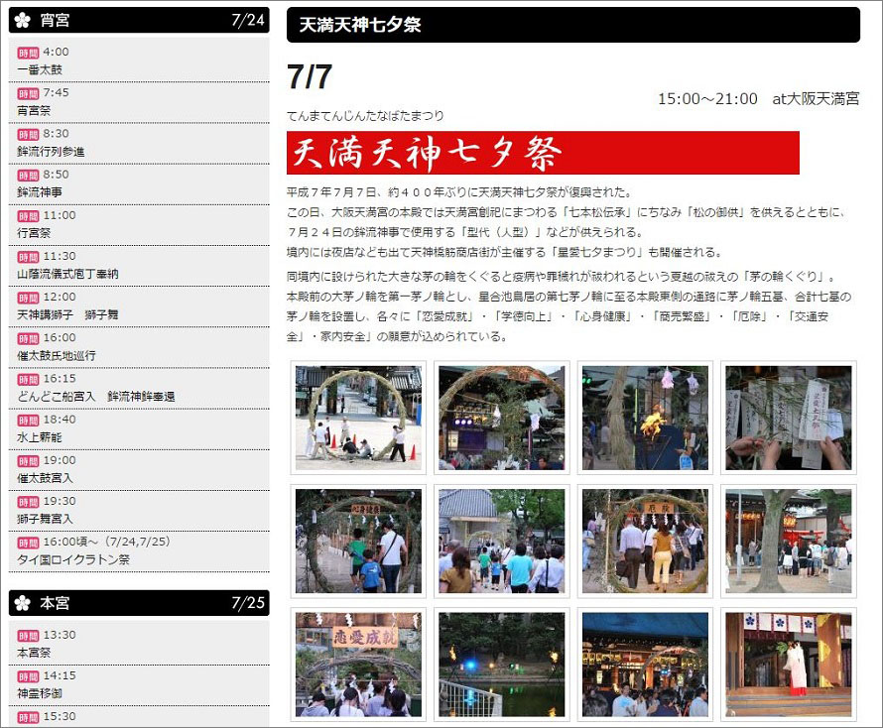Select the 鉾流行列参進 entry
The image size is (883, 728).
(51, 152)
